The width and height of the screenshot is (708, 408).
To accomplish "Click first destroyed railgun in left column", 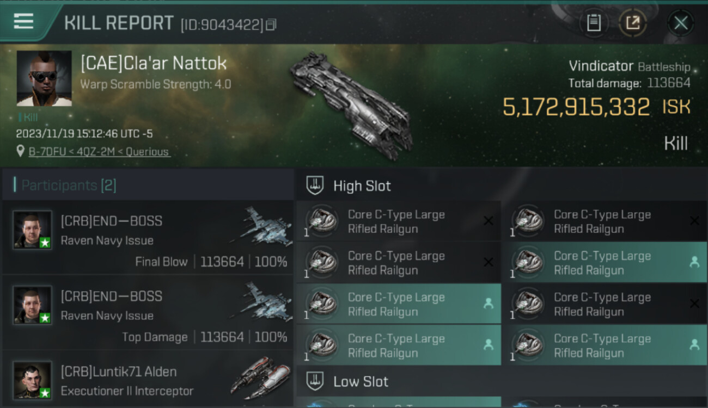I will (398, 221).
